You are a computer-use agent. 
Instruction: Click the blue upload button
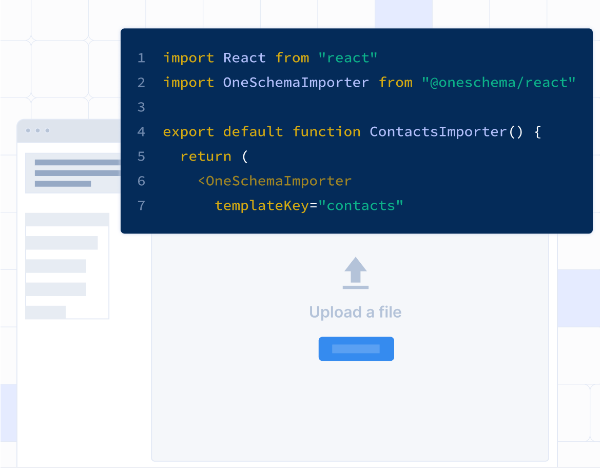click(356, 348)
